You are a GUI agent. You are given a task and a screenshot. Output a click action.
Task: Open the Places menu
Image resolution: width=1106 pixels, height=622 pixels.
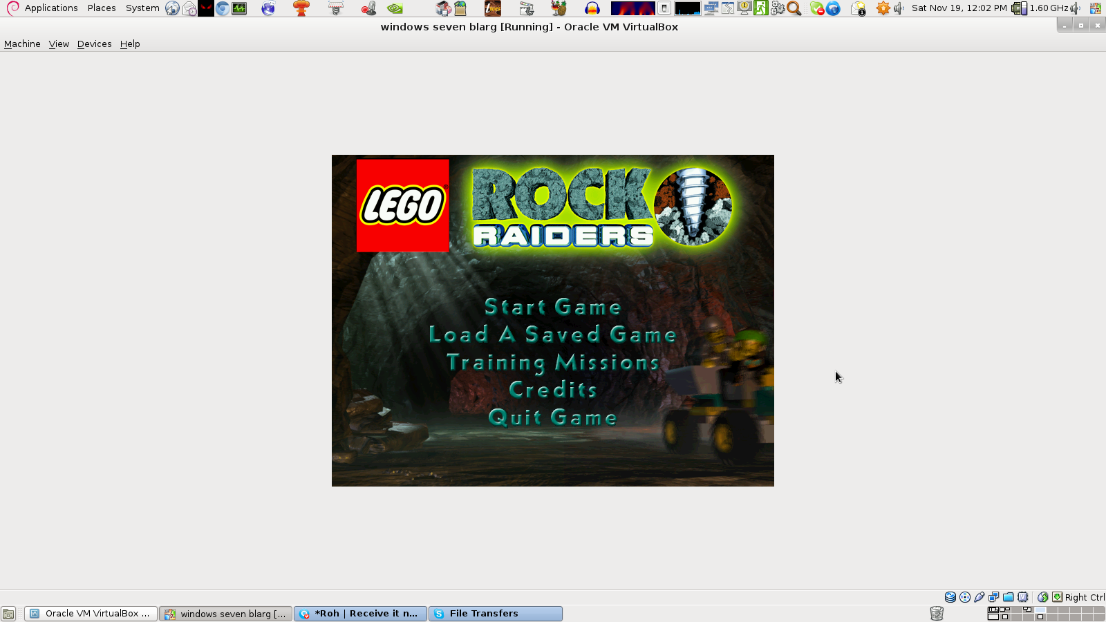point(102,8)
